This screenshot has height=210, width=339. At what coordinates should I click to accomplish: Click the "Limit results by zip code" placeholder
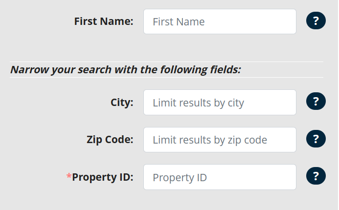point(210,140)
